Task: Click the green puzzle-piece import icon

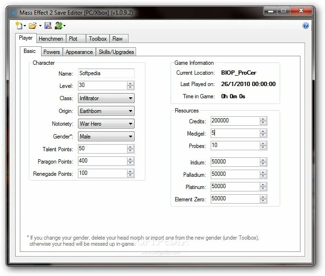Action: point(59,26)
